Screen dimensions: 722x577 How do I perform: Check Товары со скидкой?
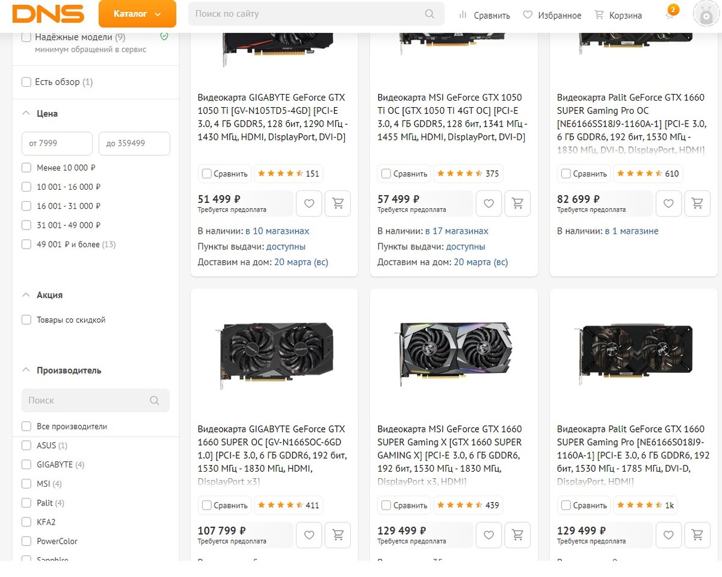pos(26,320)
